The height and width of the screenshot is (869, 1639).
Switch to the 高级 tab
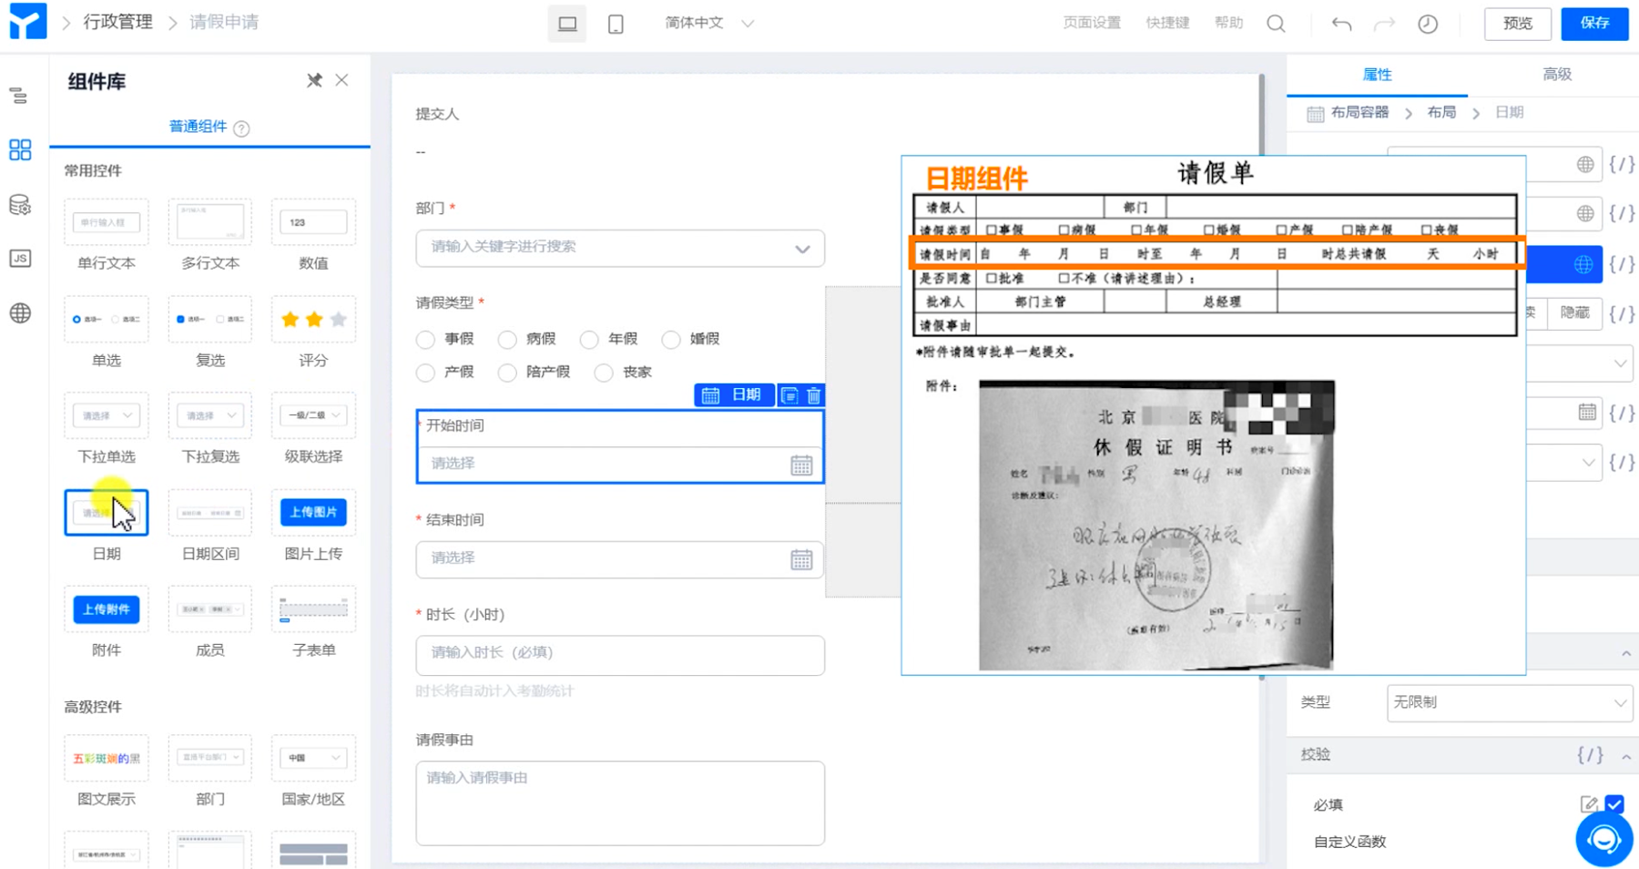tap(1557, 75)
